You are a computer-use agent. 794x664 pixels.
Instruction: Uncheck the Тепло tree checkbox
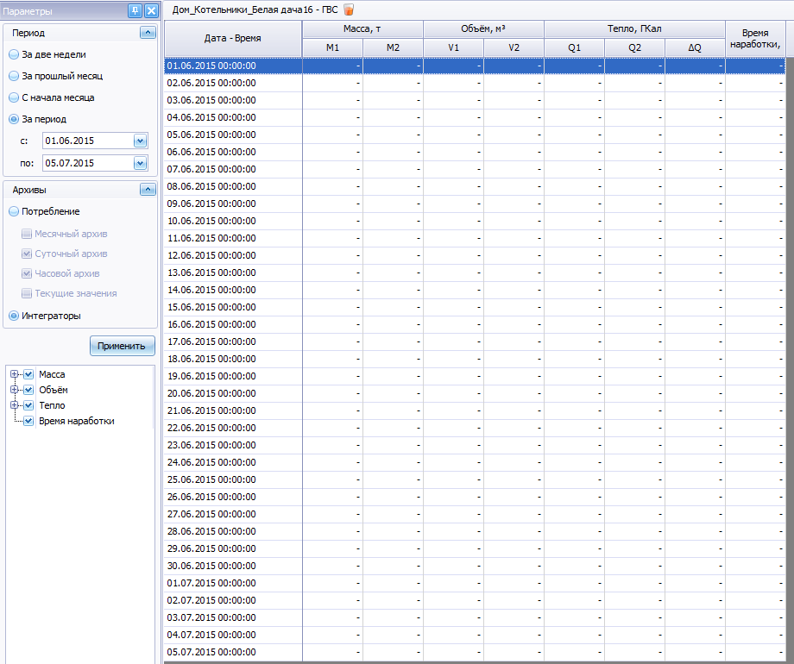coord(28,405)
